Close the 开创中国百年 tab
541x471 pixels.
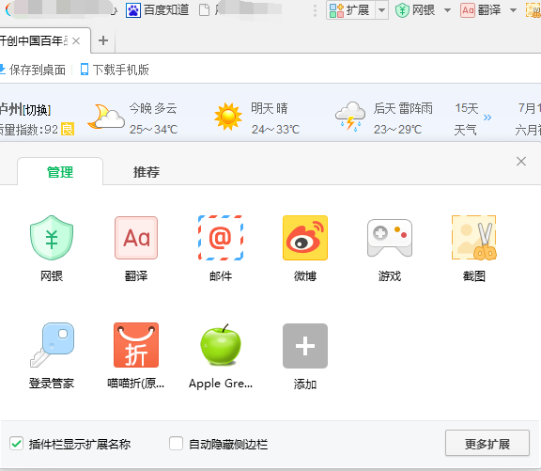coord(76,41)
